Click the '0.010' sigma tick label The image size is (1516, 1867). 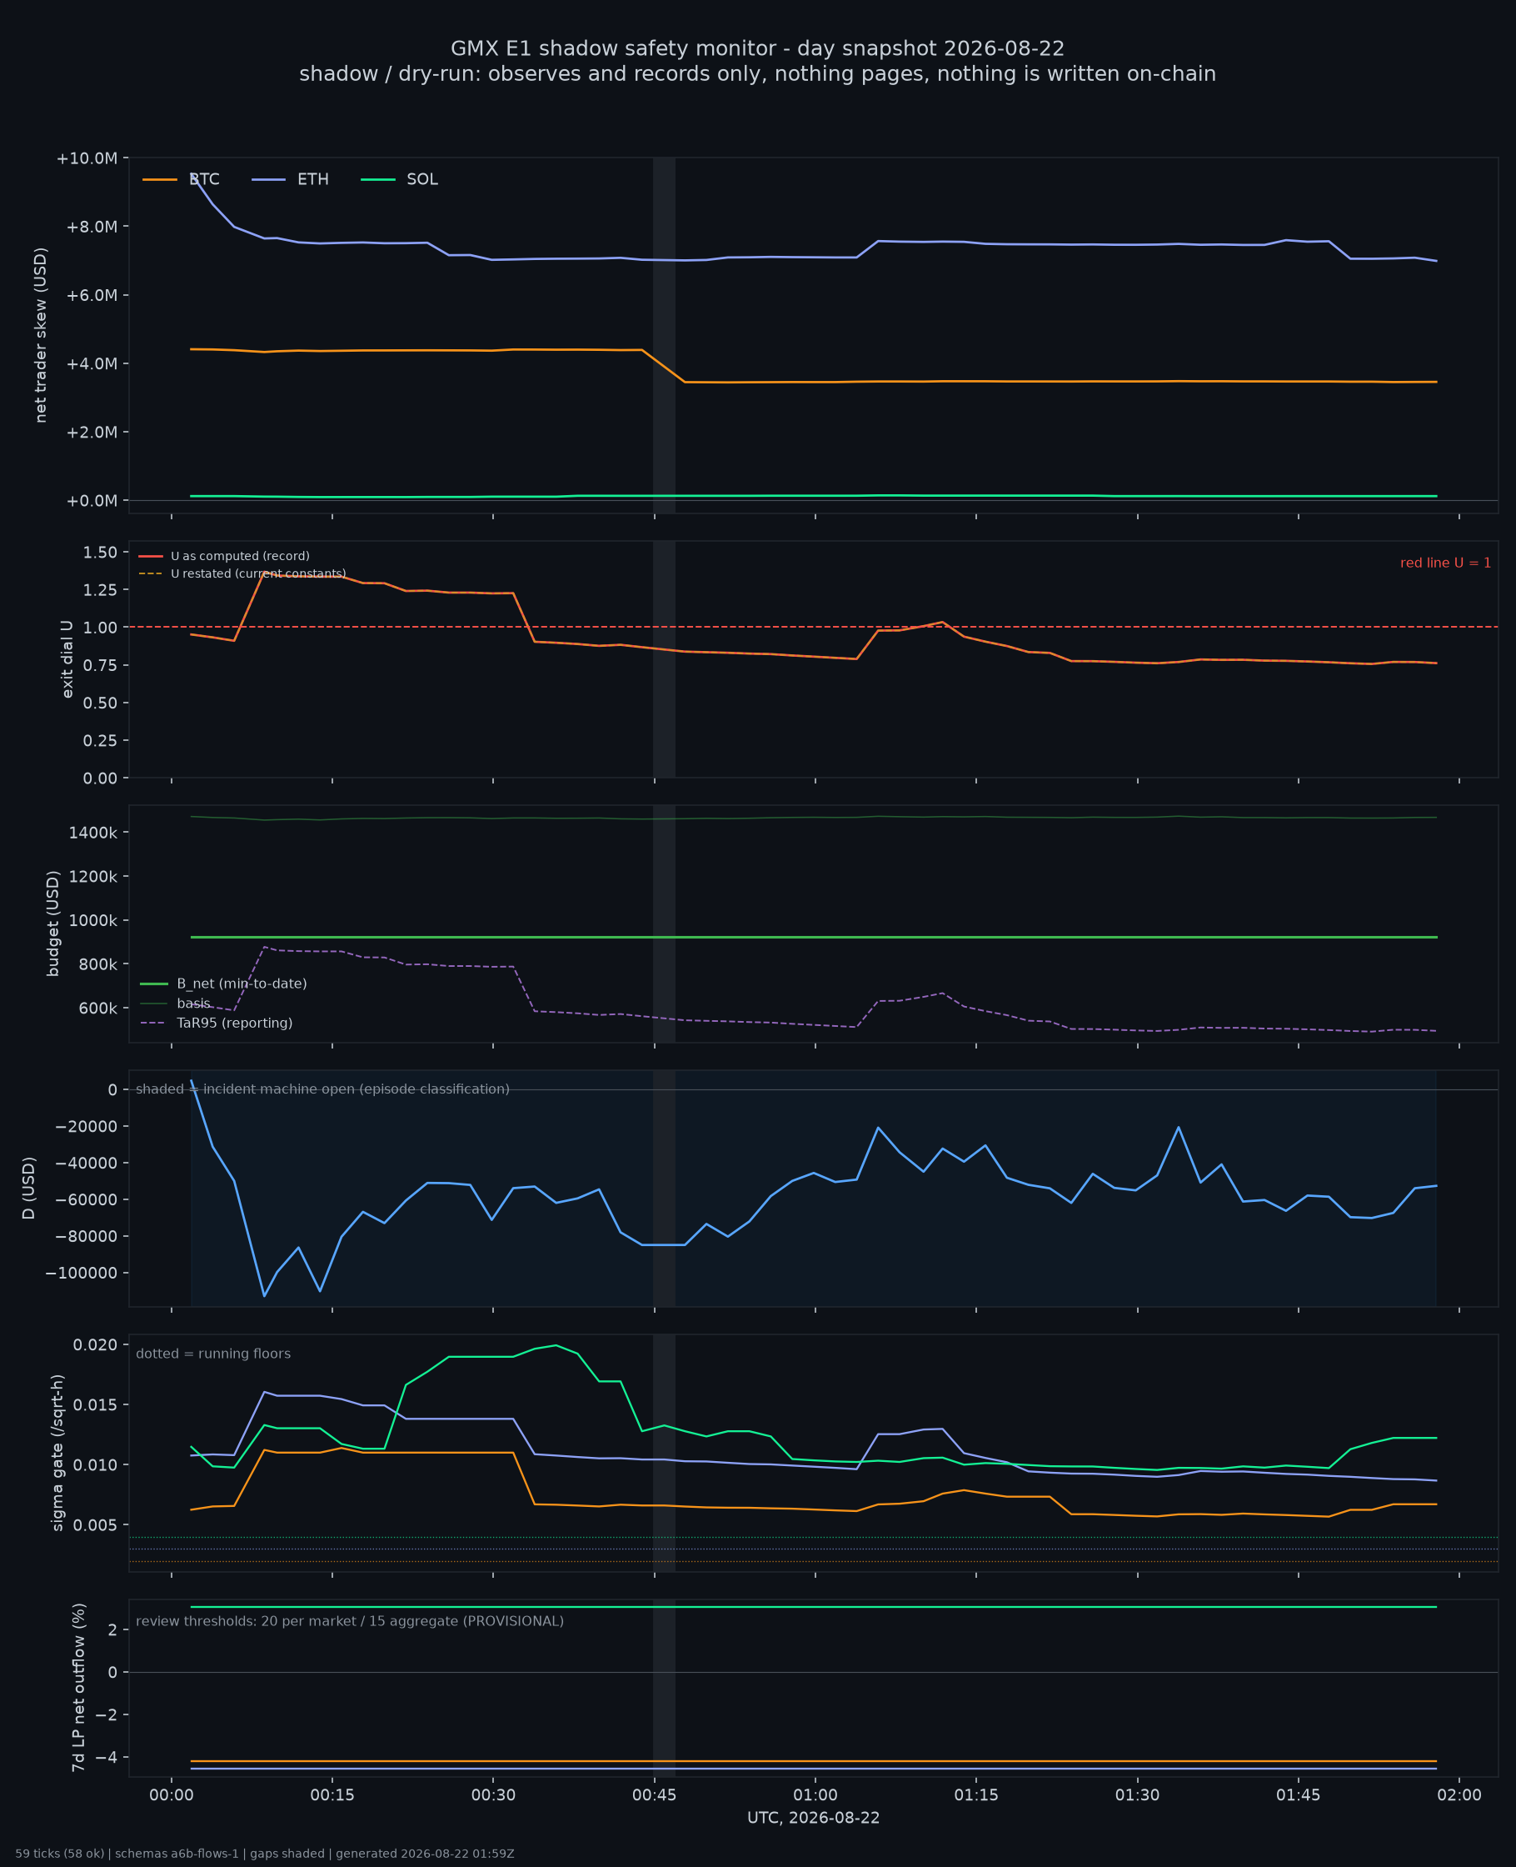[x=96, y=1466]
